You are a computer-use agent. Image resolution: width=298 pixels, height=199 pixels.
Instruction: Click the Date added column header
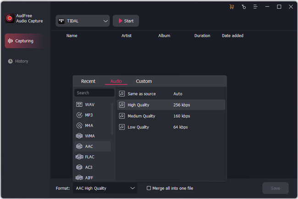[x=232, y=36]
